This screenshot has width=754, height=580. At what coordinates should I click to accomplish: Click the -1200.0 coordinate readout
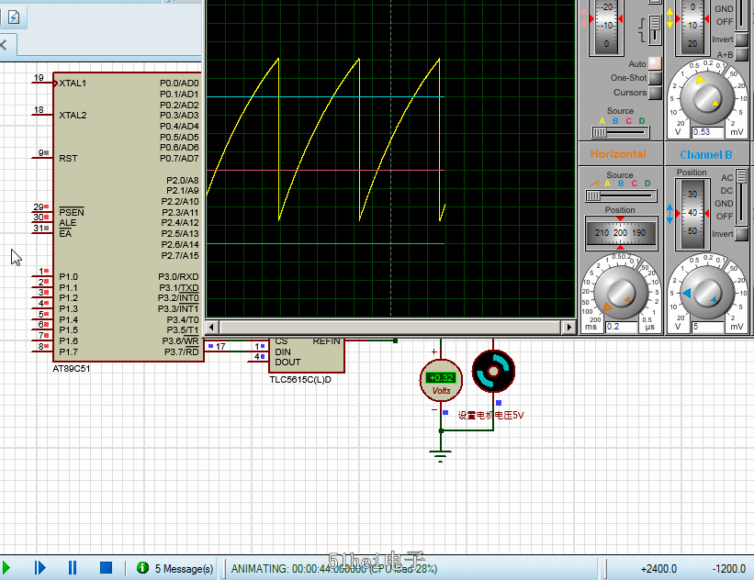pyautogui.click(x=728, y=568)
